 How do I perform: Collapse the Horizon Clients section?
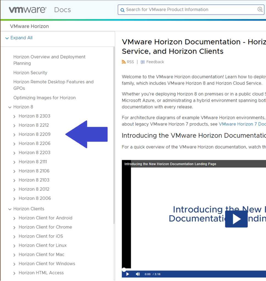[10, 209]
